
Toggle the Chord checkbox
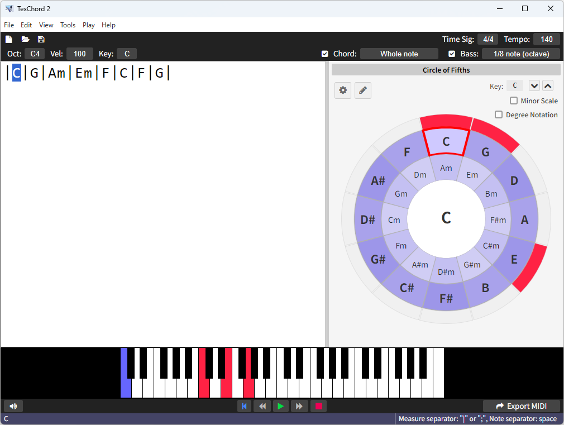(x=325, y=54)
